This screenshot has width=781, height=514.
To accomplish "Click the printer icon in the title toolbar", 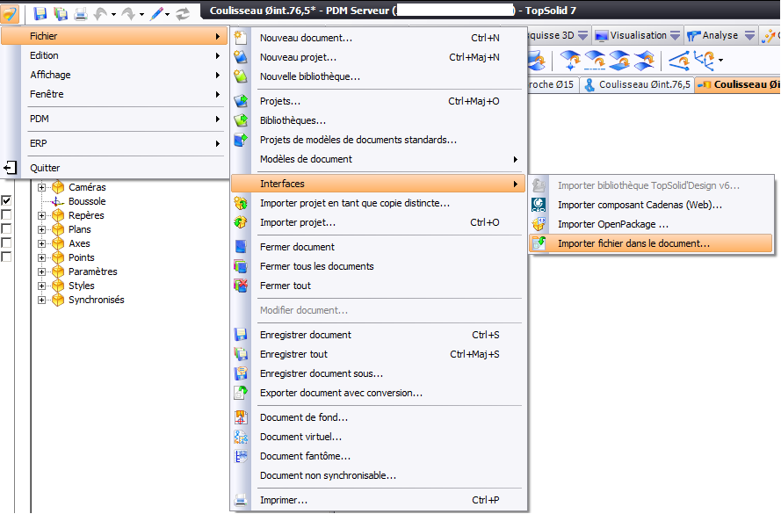I will pyautogui.click(x=81, y=14).
